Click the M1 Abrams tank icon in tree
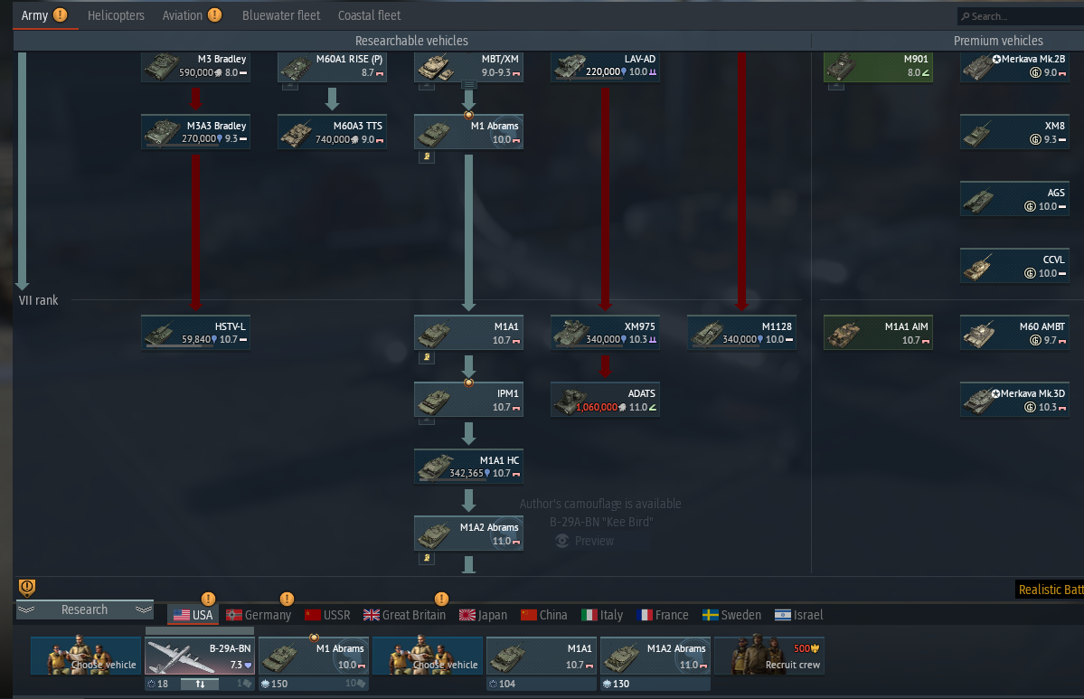Viewport: 1084px width, 699px height. (436, 133)
